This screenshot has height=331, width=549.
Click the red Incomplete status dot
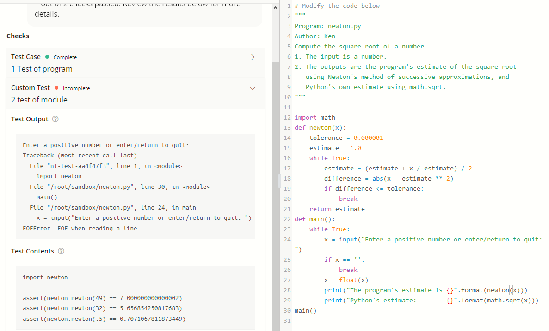click(57, 88)
